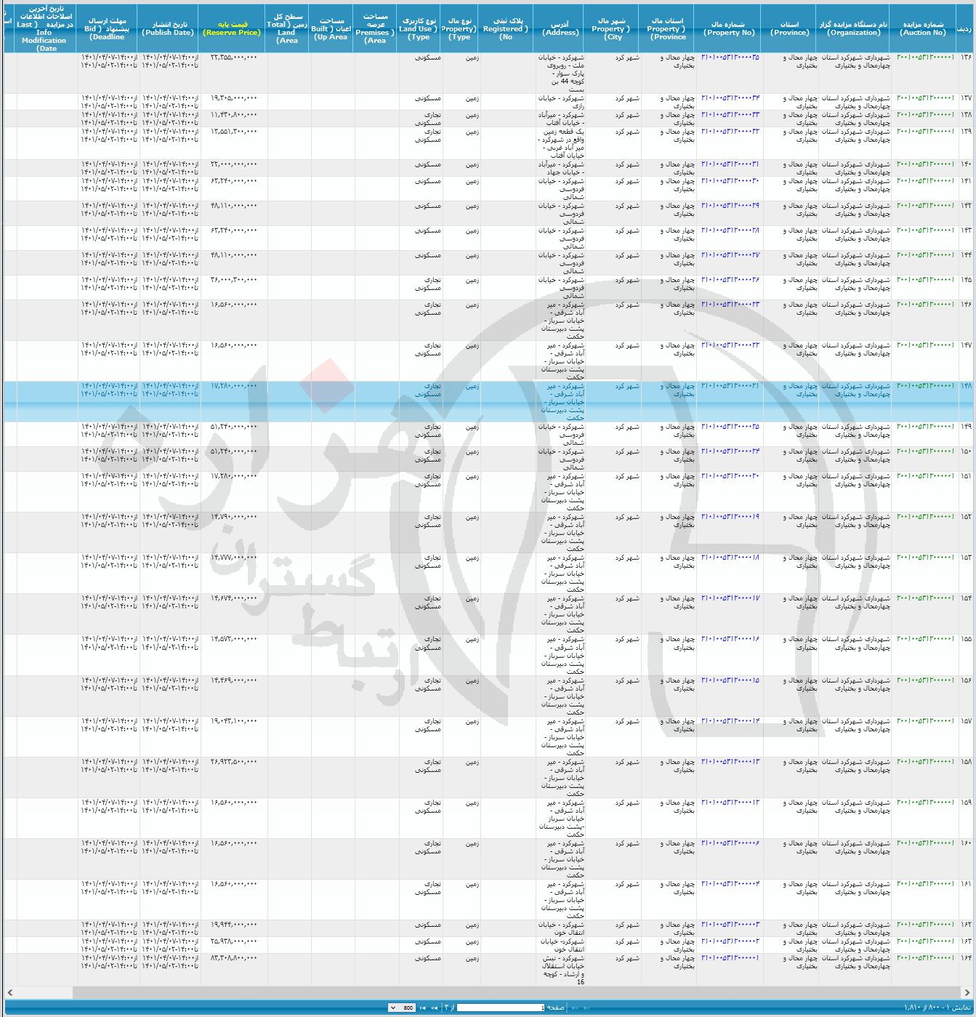976x1017 pixels.
Task: Open the property number link in row 136
Action: coord(730,57)
